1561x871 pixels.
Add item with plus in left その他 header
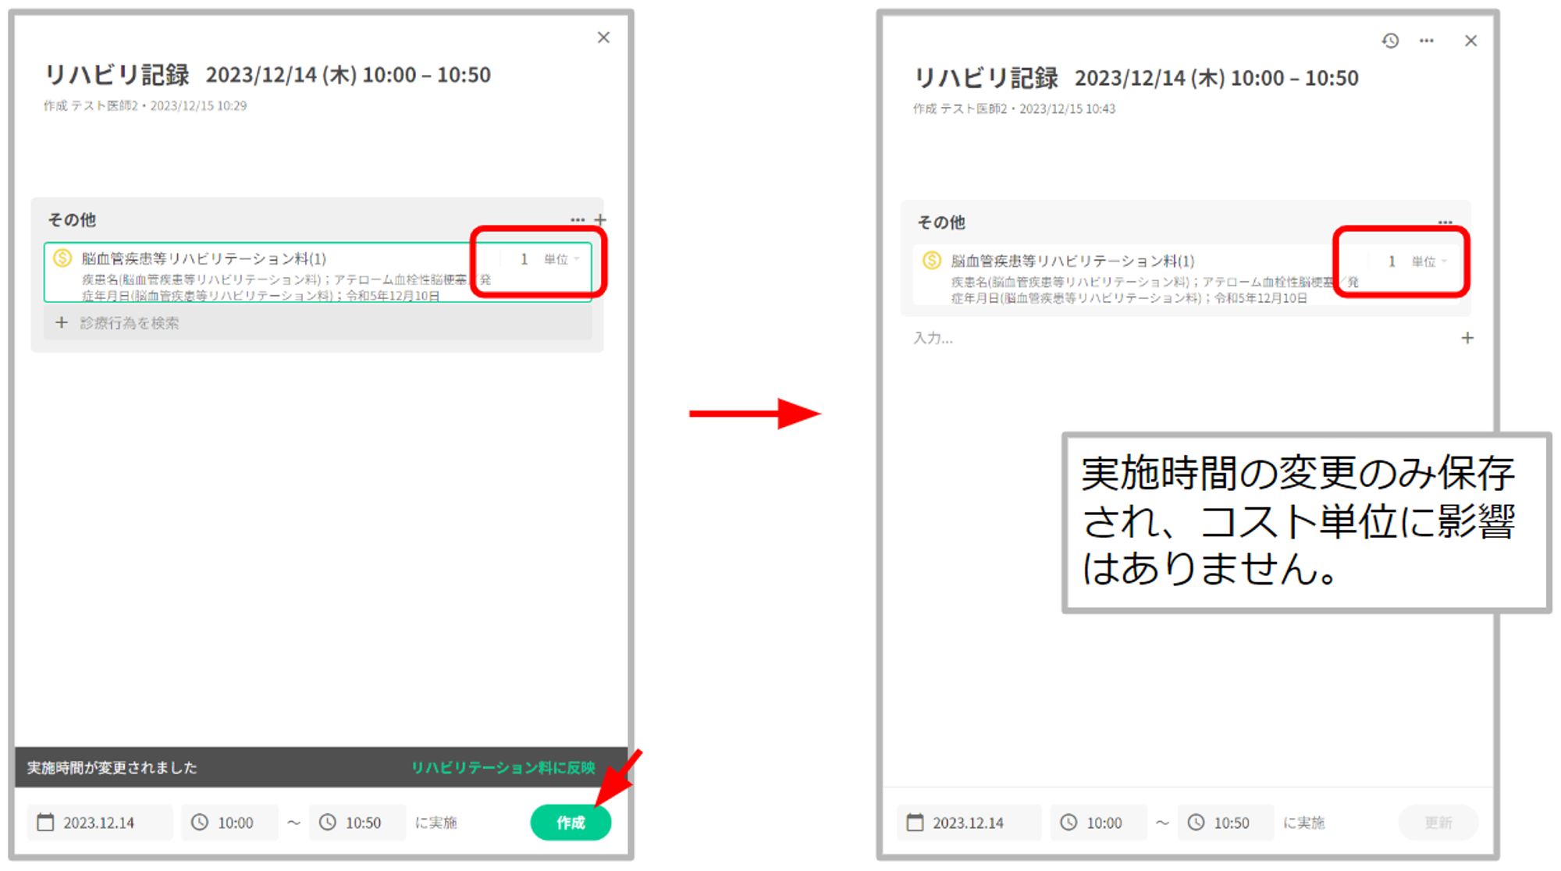[x=600, y=220]
